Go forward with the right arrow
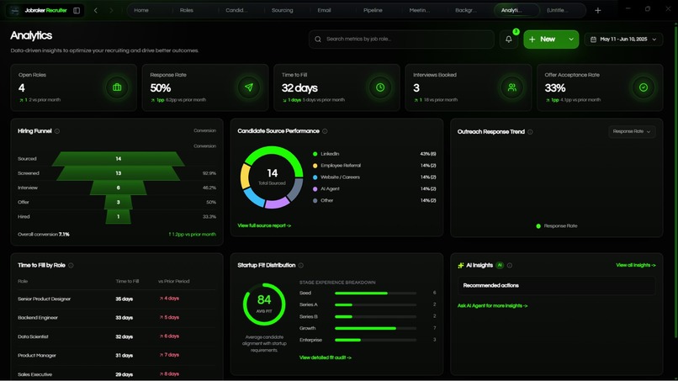Image resolution: width=678 pixels, height=381 pixels. coord(111,10)
